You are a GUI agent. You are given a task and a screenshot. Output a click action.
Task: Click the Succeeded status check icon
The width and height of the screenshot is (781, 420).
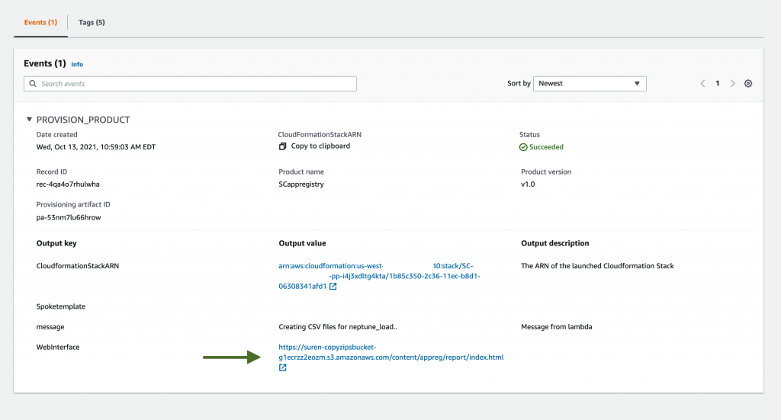(x=523, y=147)
